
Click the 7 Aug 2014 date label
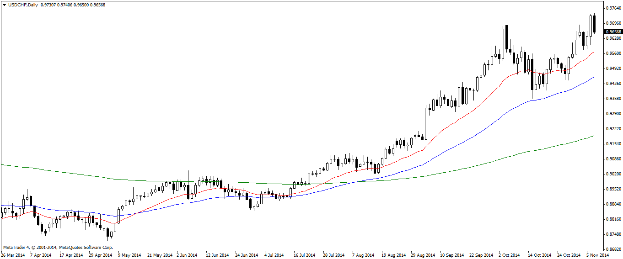(x=363, y=255)
